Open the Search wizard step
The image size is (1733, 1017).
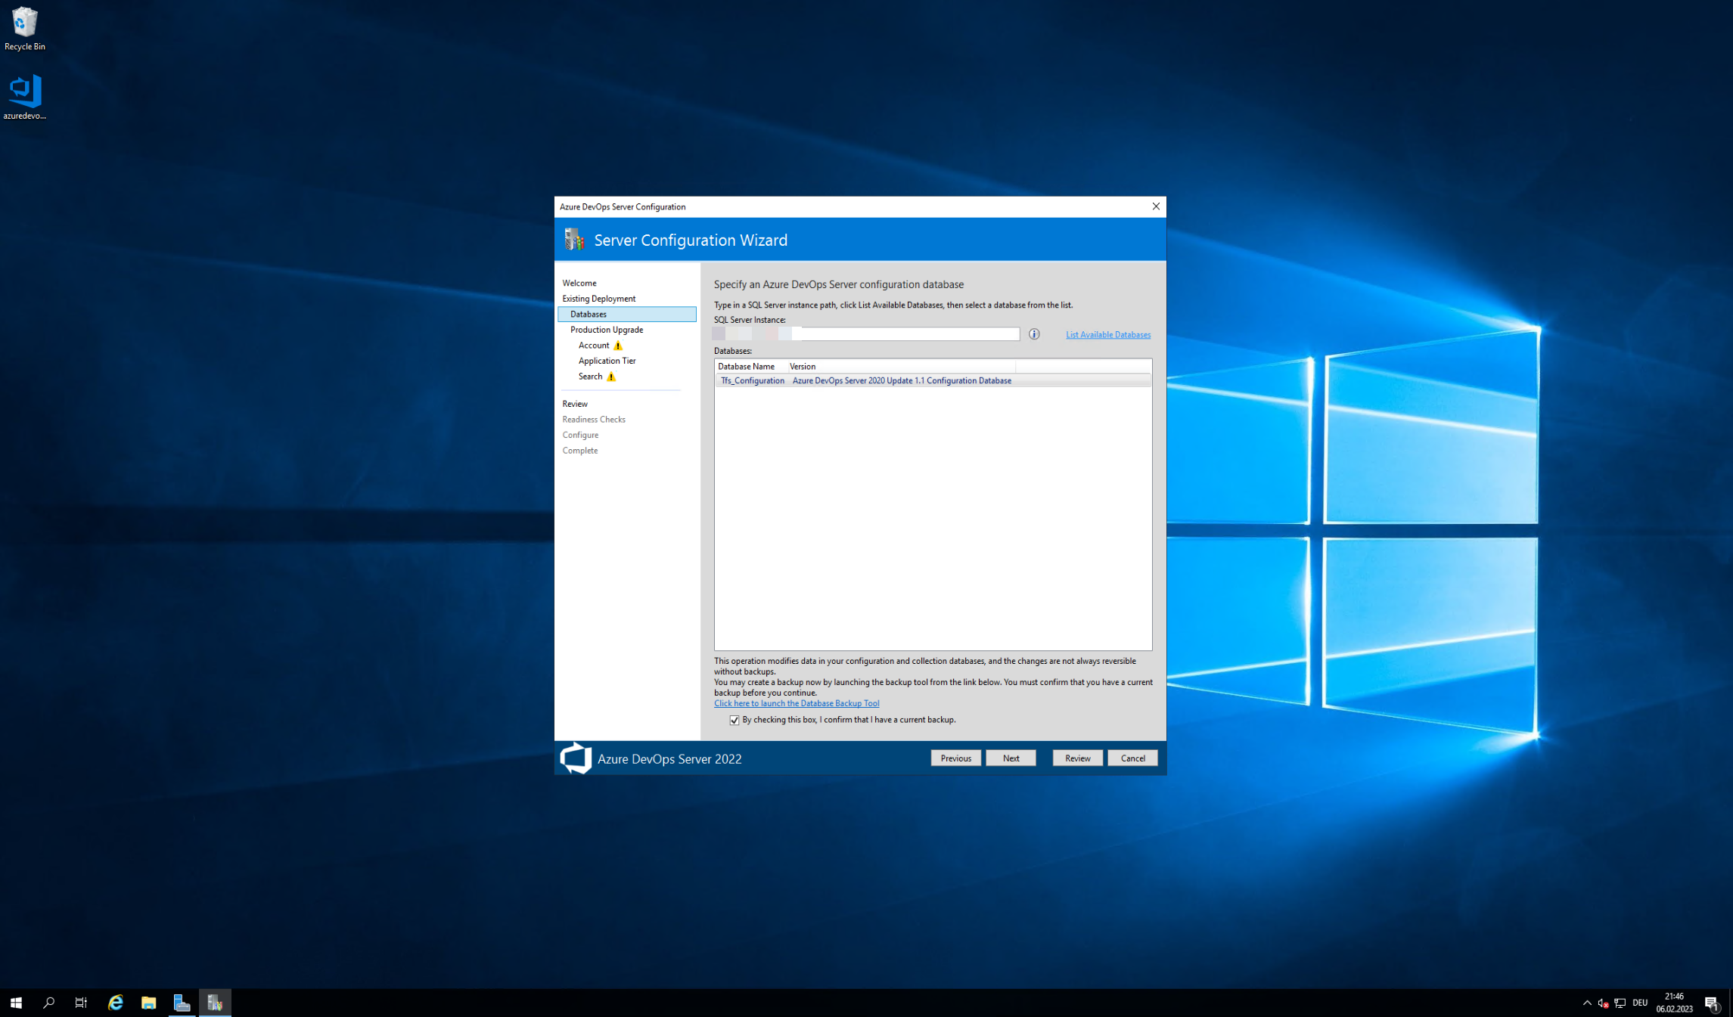591,377
